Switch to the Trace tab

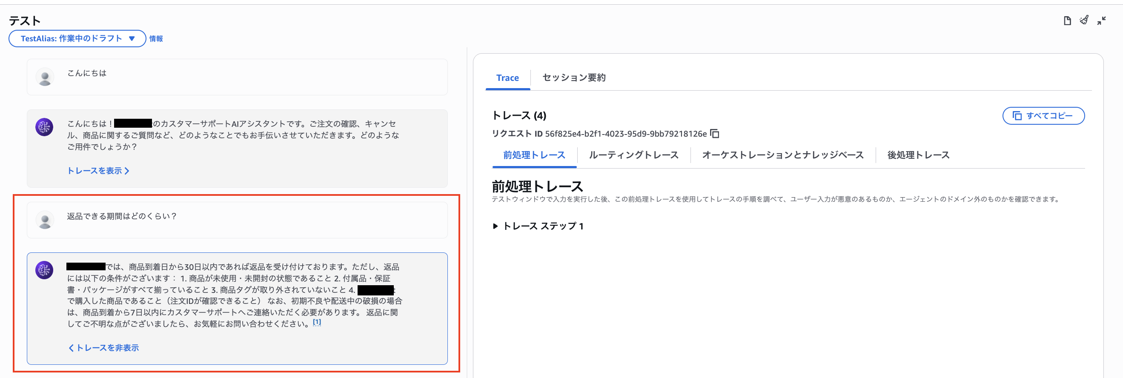click(507, 77)
